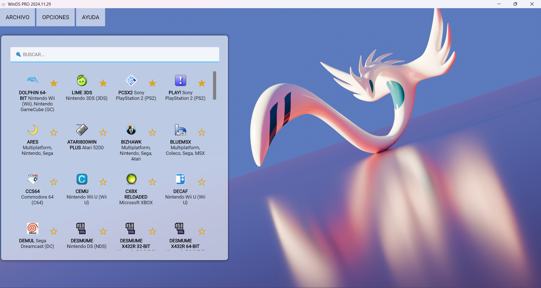541x288 pixels.
Task: Open the ARCHIVO menu
Action: pyautogui.click(x=17, y=17)
